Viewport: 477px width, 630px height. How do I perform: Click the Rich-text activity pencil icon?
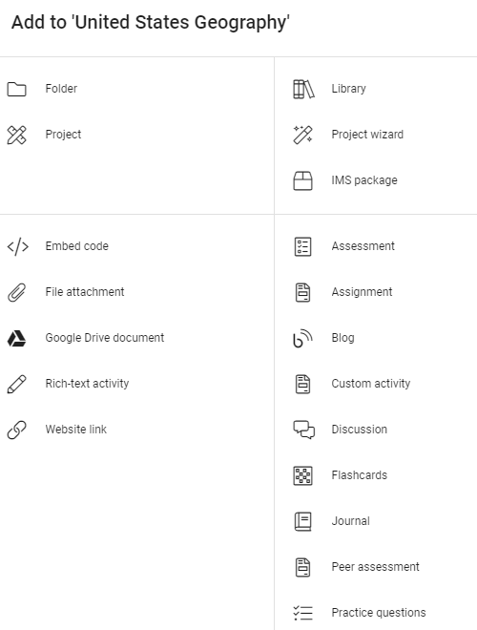pyautogui.click(x=16, y=384)
